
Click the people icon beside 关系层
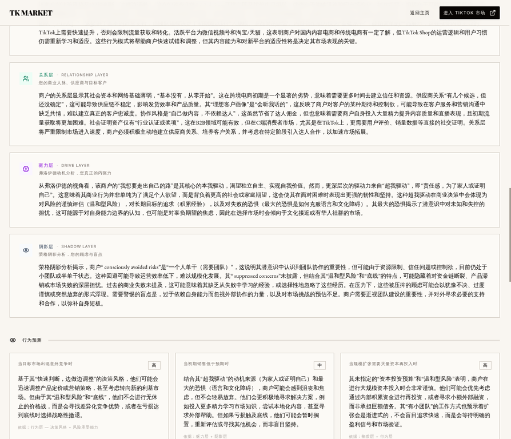[x=26, y=78]
